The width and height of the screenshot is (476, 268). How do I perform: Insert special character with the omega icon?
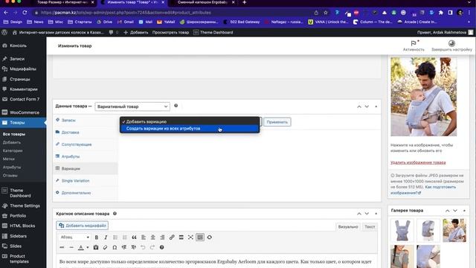pos(115,247)
